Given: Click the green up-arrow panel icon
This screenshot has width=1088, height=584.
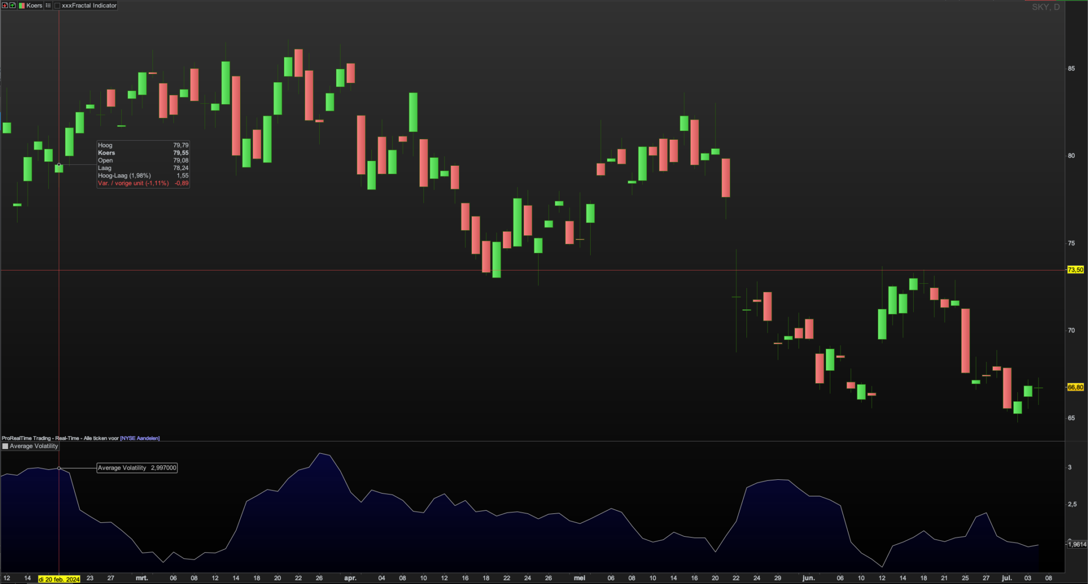Looking at the screenshot, I should 12,5.
